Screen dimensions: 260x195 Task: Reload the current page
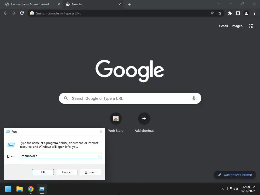pyautogui.click(x=22, y=13)
